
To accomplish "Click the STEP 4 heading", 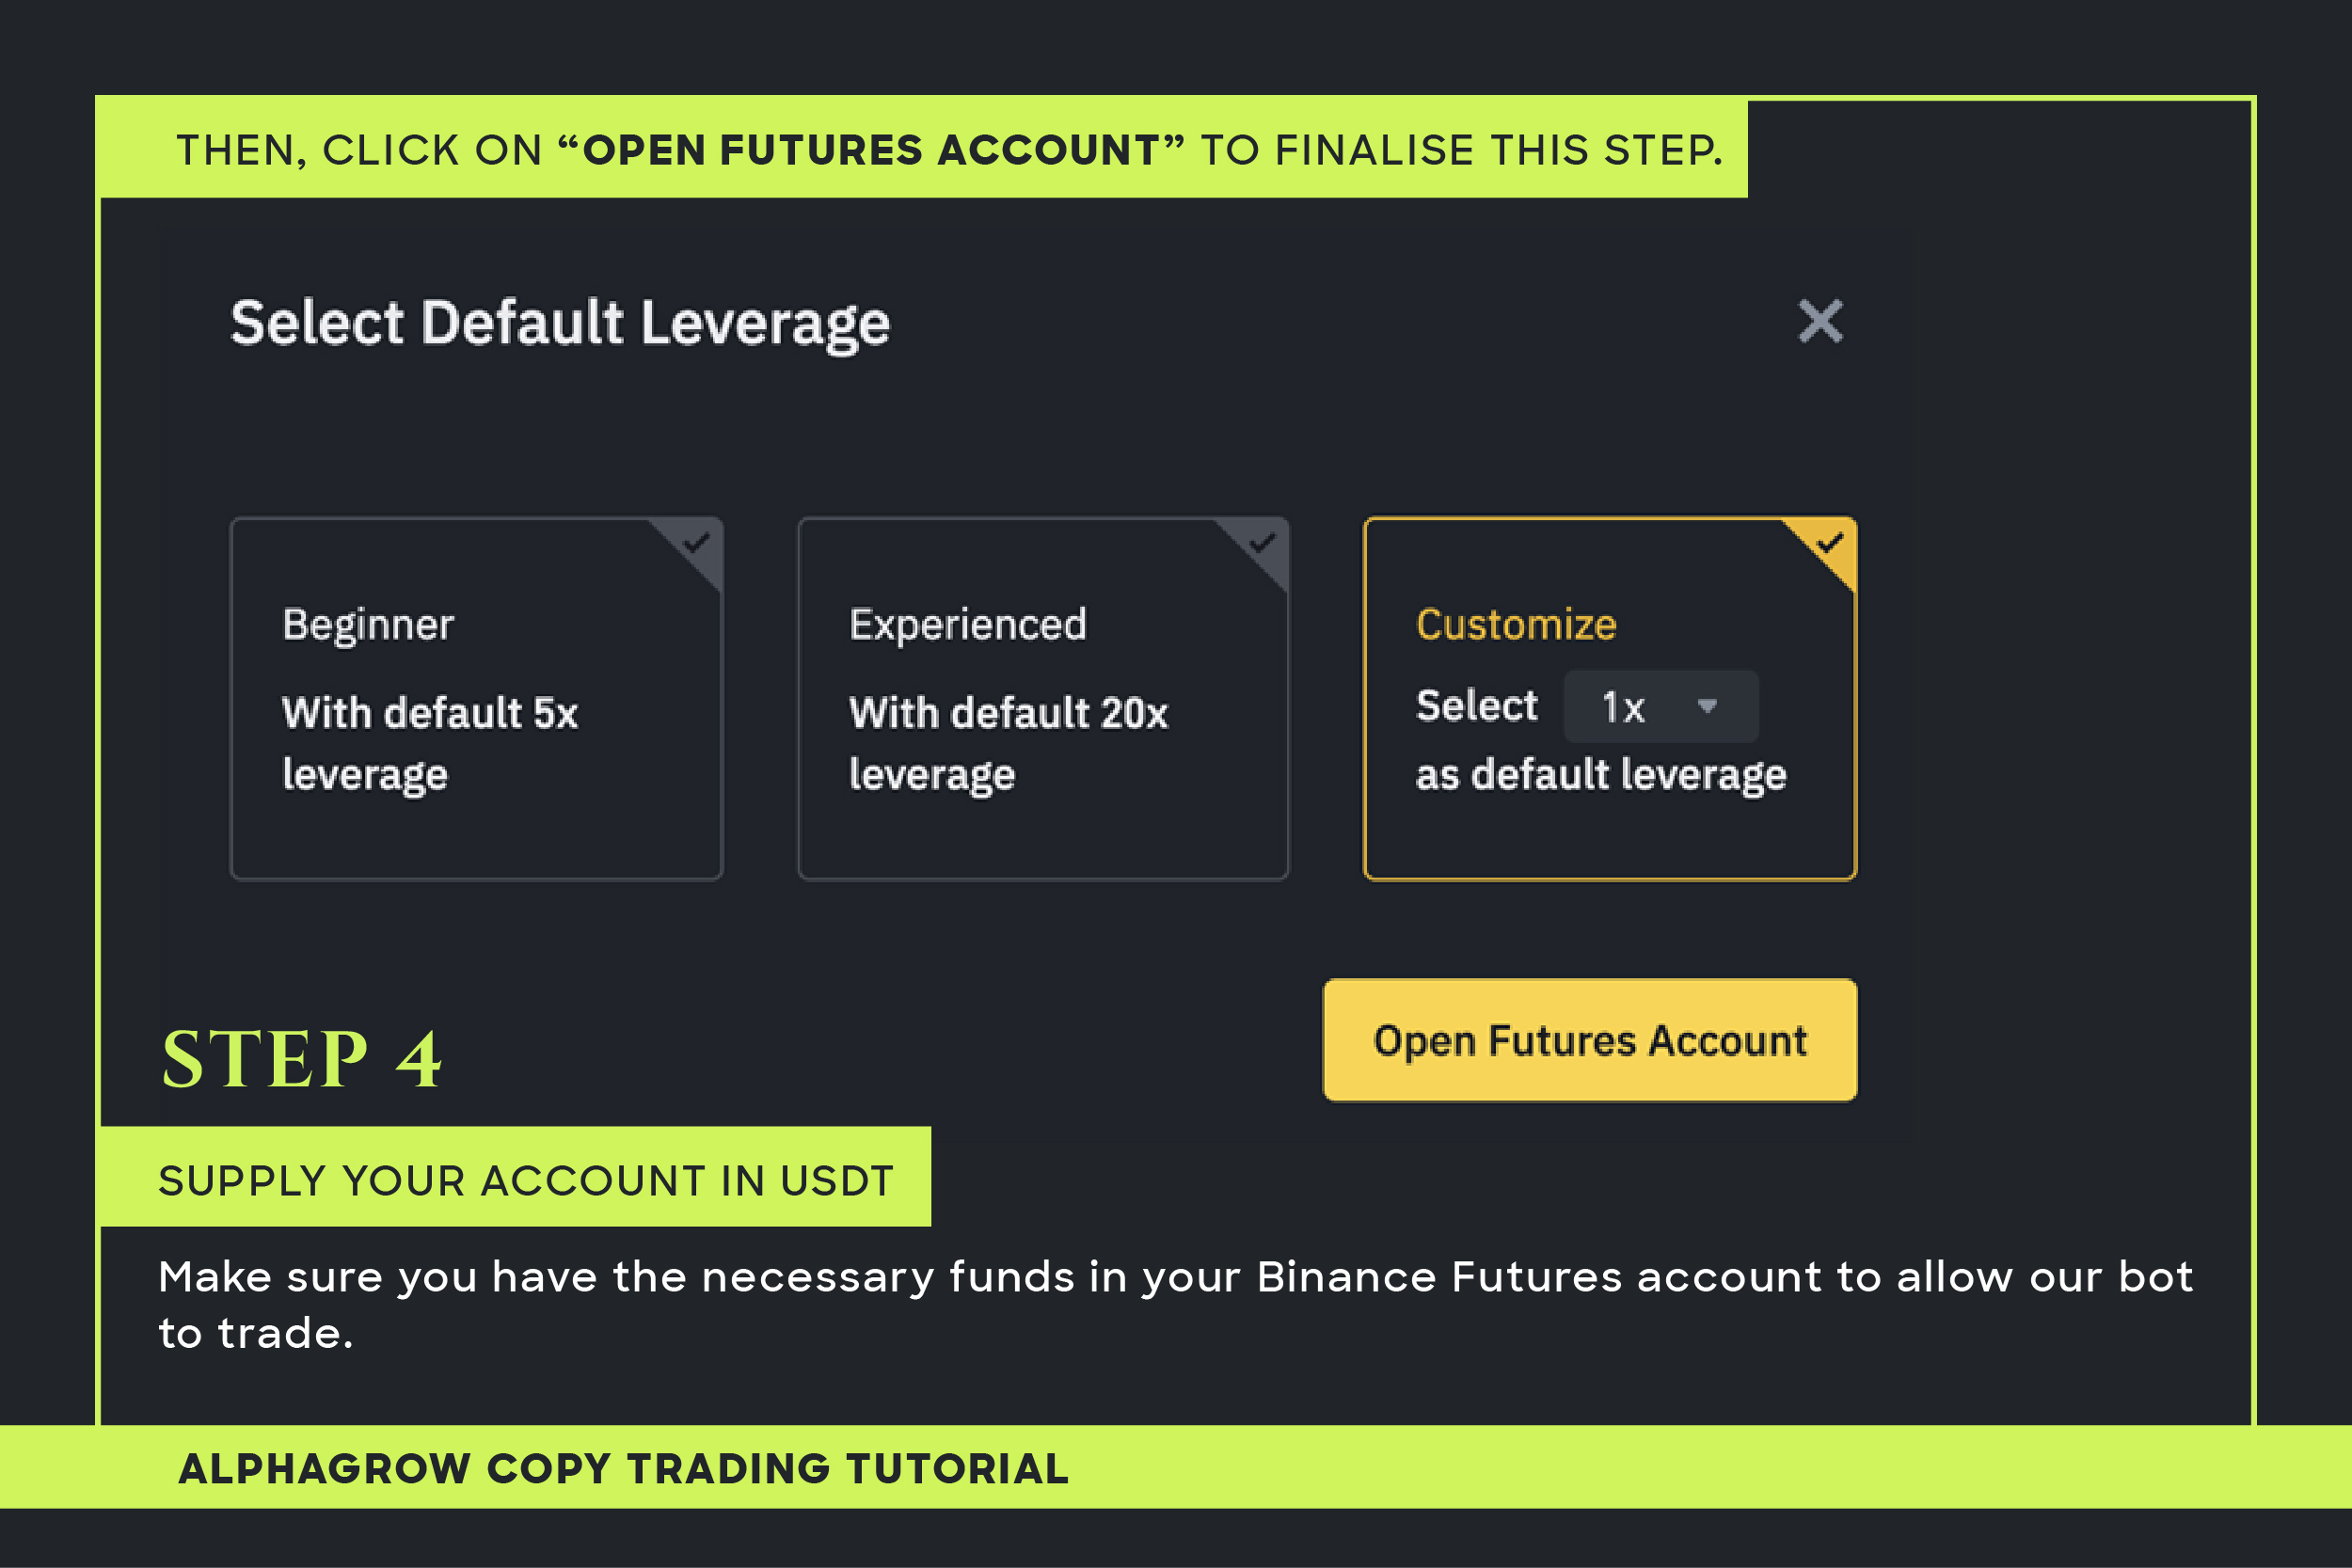I will tap(301, 1059).
